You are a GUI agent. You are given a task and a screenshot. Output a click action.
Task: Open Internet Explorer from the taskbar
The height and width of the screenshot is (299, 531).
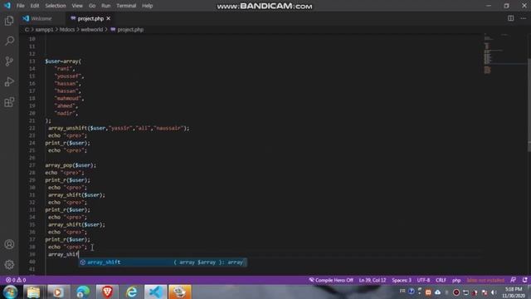[131, 292]
